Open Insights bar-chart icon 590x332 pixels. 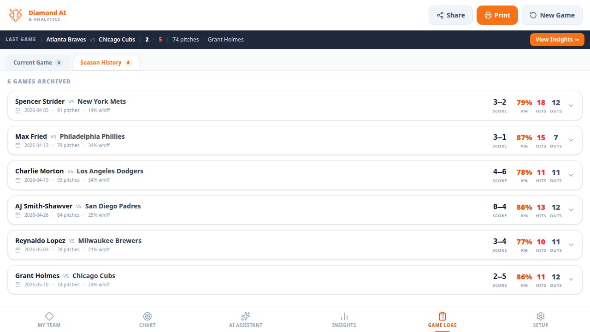(344, 316)
